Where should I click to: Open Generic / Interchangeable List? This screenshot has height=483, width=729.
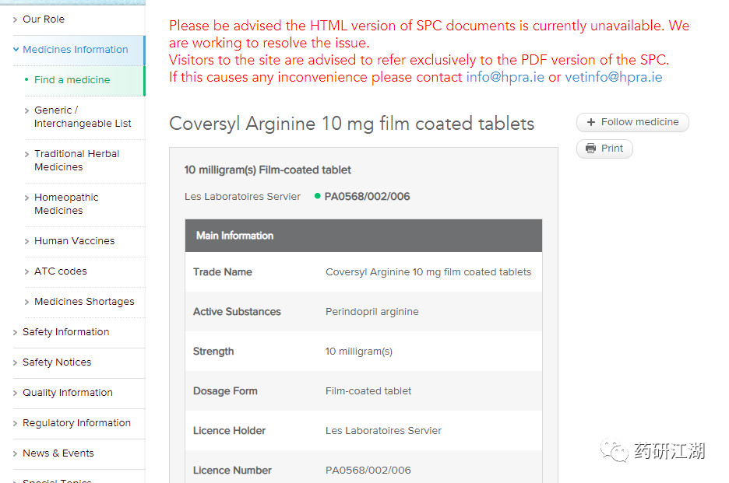[83, 117]
